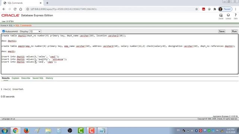
Task: Follow the SQL breadcrumb link
Action: pyautogui.click(x=11, y=25)
